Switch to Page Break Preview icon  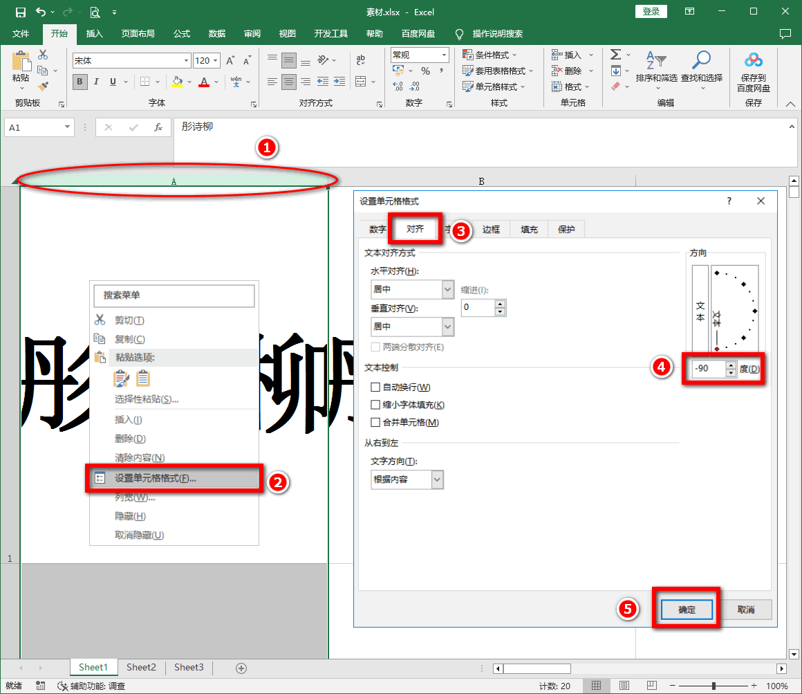tap(651, 686)
